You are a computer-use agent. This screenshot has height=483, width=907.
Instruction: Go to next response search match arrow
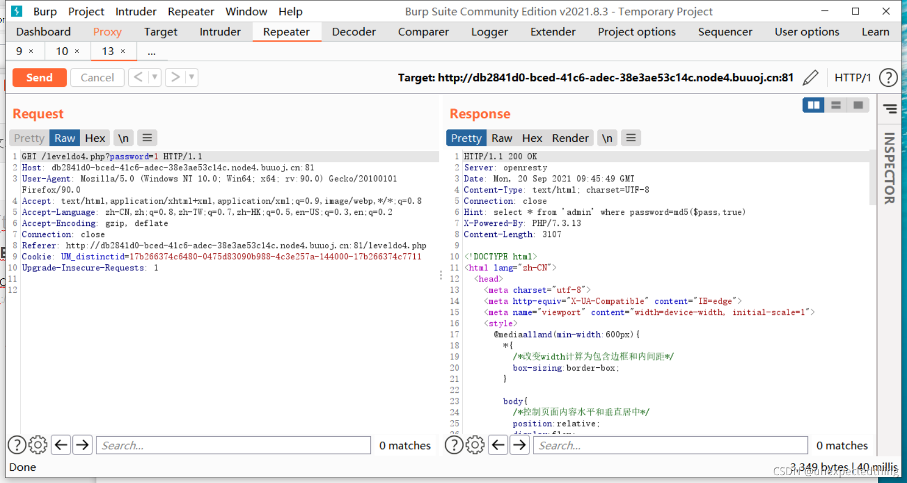point(519,445)
